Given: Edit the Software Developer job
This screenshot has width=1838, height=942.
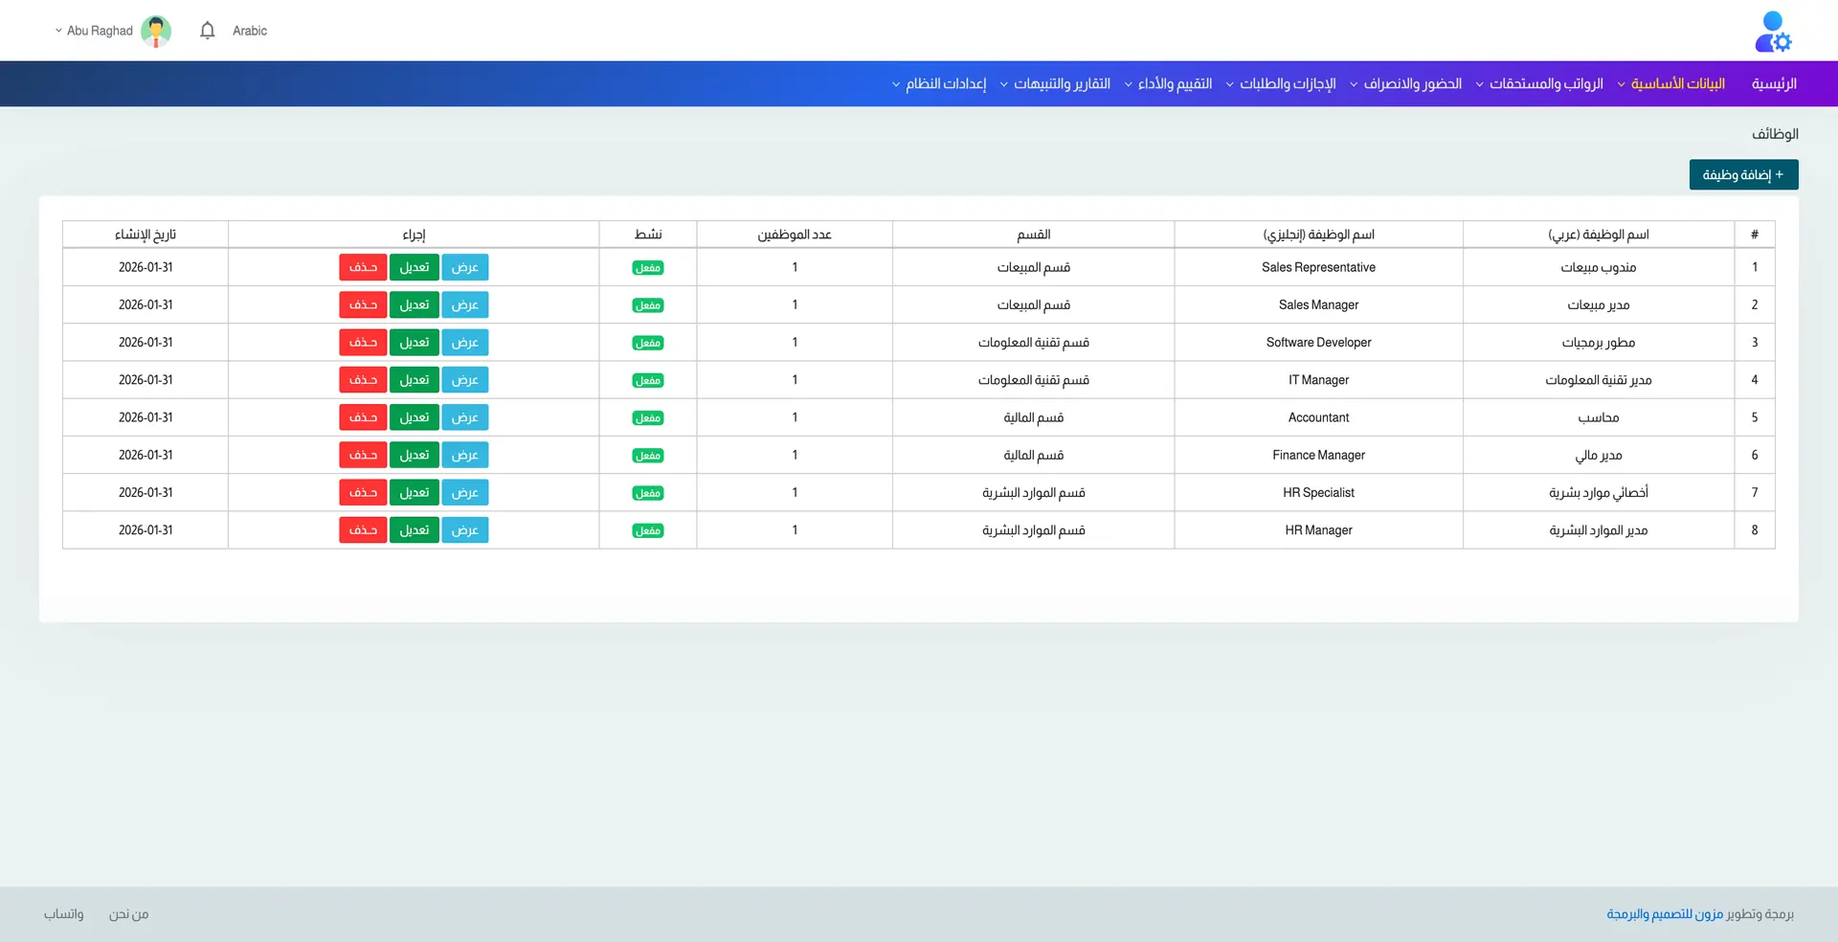Looking at the screenshot, I should click(x=414, y=343).
